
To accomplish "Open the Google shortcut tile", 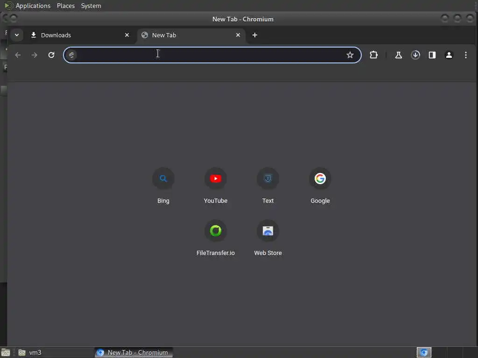I will 320,186.
